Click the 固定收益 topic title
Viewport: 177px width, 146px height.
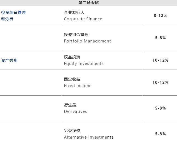[72, 79]
